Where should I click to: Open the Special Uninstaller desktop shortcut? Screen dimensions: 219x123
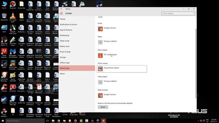click(13, 77)
